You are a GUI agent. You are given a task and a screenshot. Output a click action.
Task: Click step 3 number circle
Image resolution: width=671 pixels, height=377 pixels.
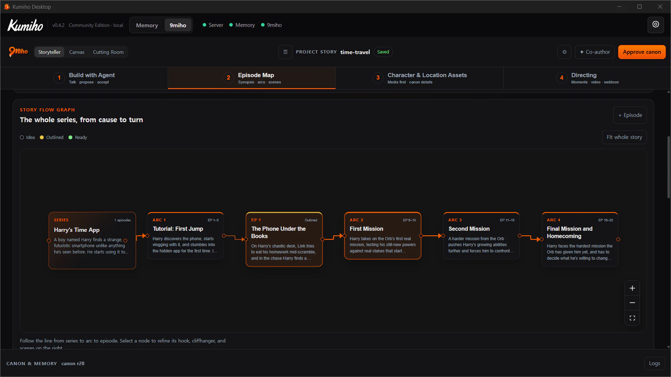[x=378, y=77]
